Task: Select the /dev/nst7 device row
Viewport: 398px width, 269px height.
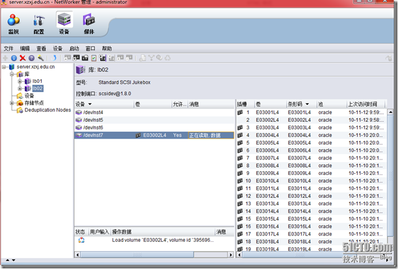Action: pos(155,135)
